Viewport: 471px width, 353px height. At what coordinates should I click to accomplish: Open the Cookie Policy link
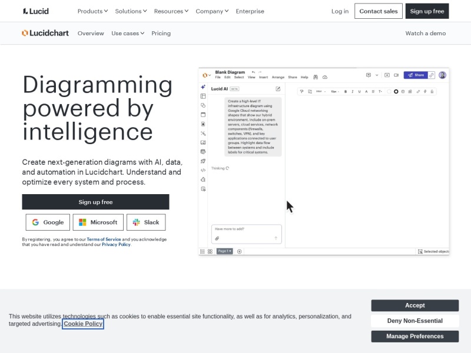point(83,324)
